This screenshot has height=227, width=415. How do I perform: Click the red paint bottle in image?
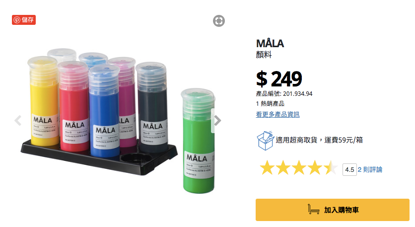(74, 106)
